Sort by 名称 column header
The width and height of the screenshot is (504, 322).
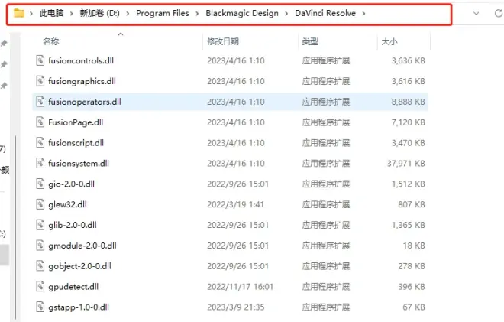[x=51, y=41]
